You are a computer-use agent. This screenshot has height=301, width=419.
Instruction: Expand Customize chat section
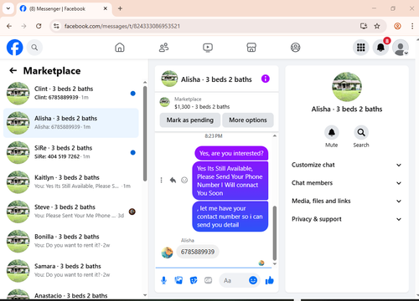coord(347,165)
